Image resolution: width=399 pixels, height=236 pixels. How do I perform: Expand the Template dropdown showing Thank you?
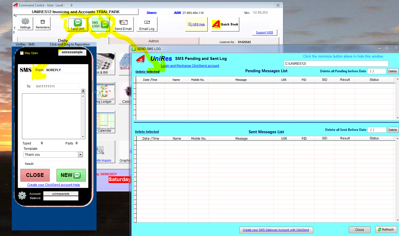(x=80, y=155)
